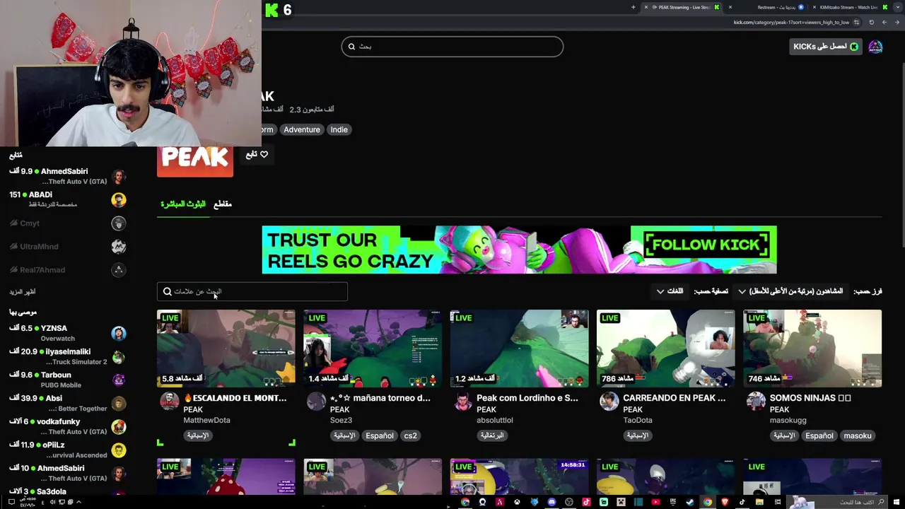Open absoluttlol streamer avatar
Screen dimensions: 905x509
pos(463,402)
